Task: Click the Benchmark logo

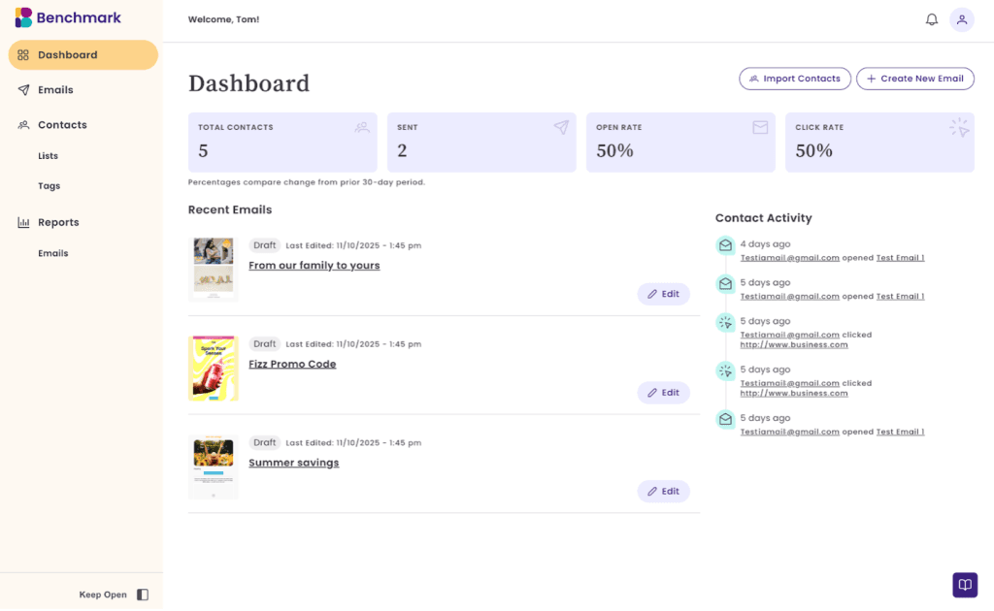Action: point(66,17)
